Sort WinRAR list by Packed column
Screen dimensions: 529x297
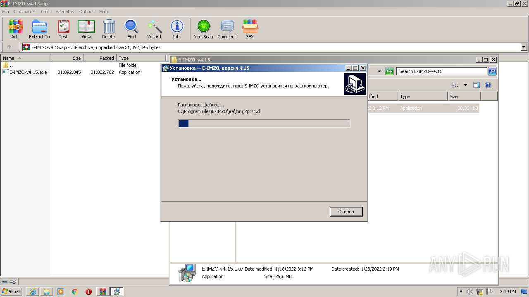click(100, 58)
